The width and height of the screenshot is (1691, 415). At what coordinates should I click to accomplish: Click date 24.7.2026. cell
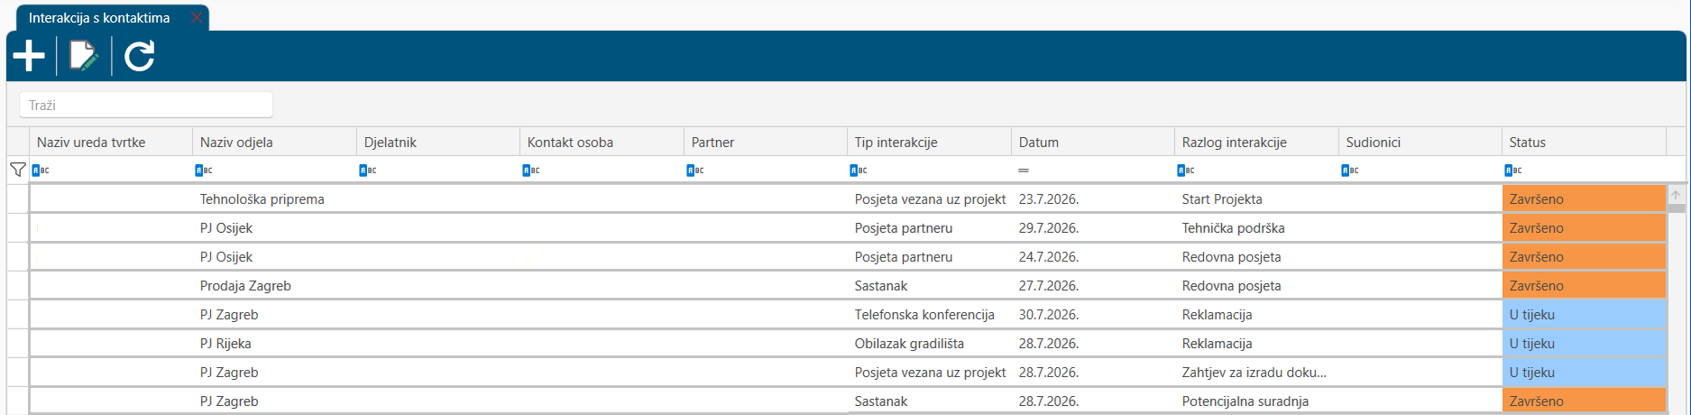click(x=1093, y=256)
